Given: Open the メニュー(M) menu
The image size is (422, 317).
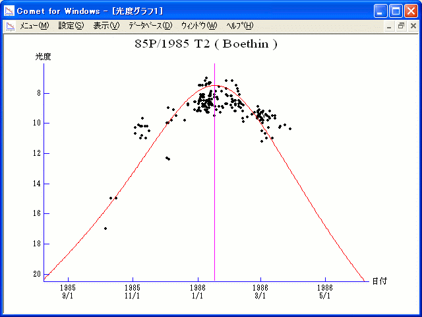Looking at the screenshot, I should coord(34,26).
